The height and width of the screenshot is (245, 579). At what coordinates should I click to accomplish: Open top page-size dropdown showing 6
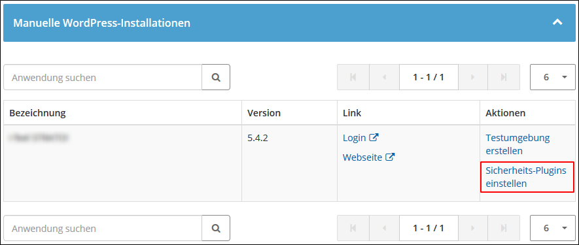pyautogui.click(x=553, y=77)
